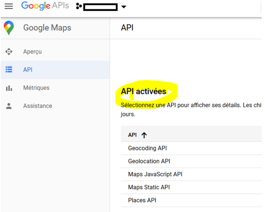265x212 pixels.
Task: Click the Google Maps sidebar title
Action: (47, 28)
